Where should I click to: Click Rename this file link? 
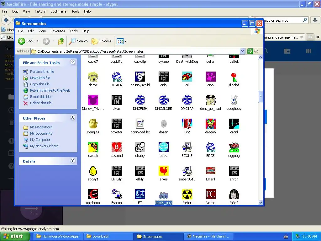click(x=42, y=72)
